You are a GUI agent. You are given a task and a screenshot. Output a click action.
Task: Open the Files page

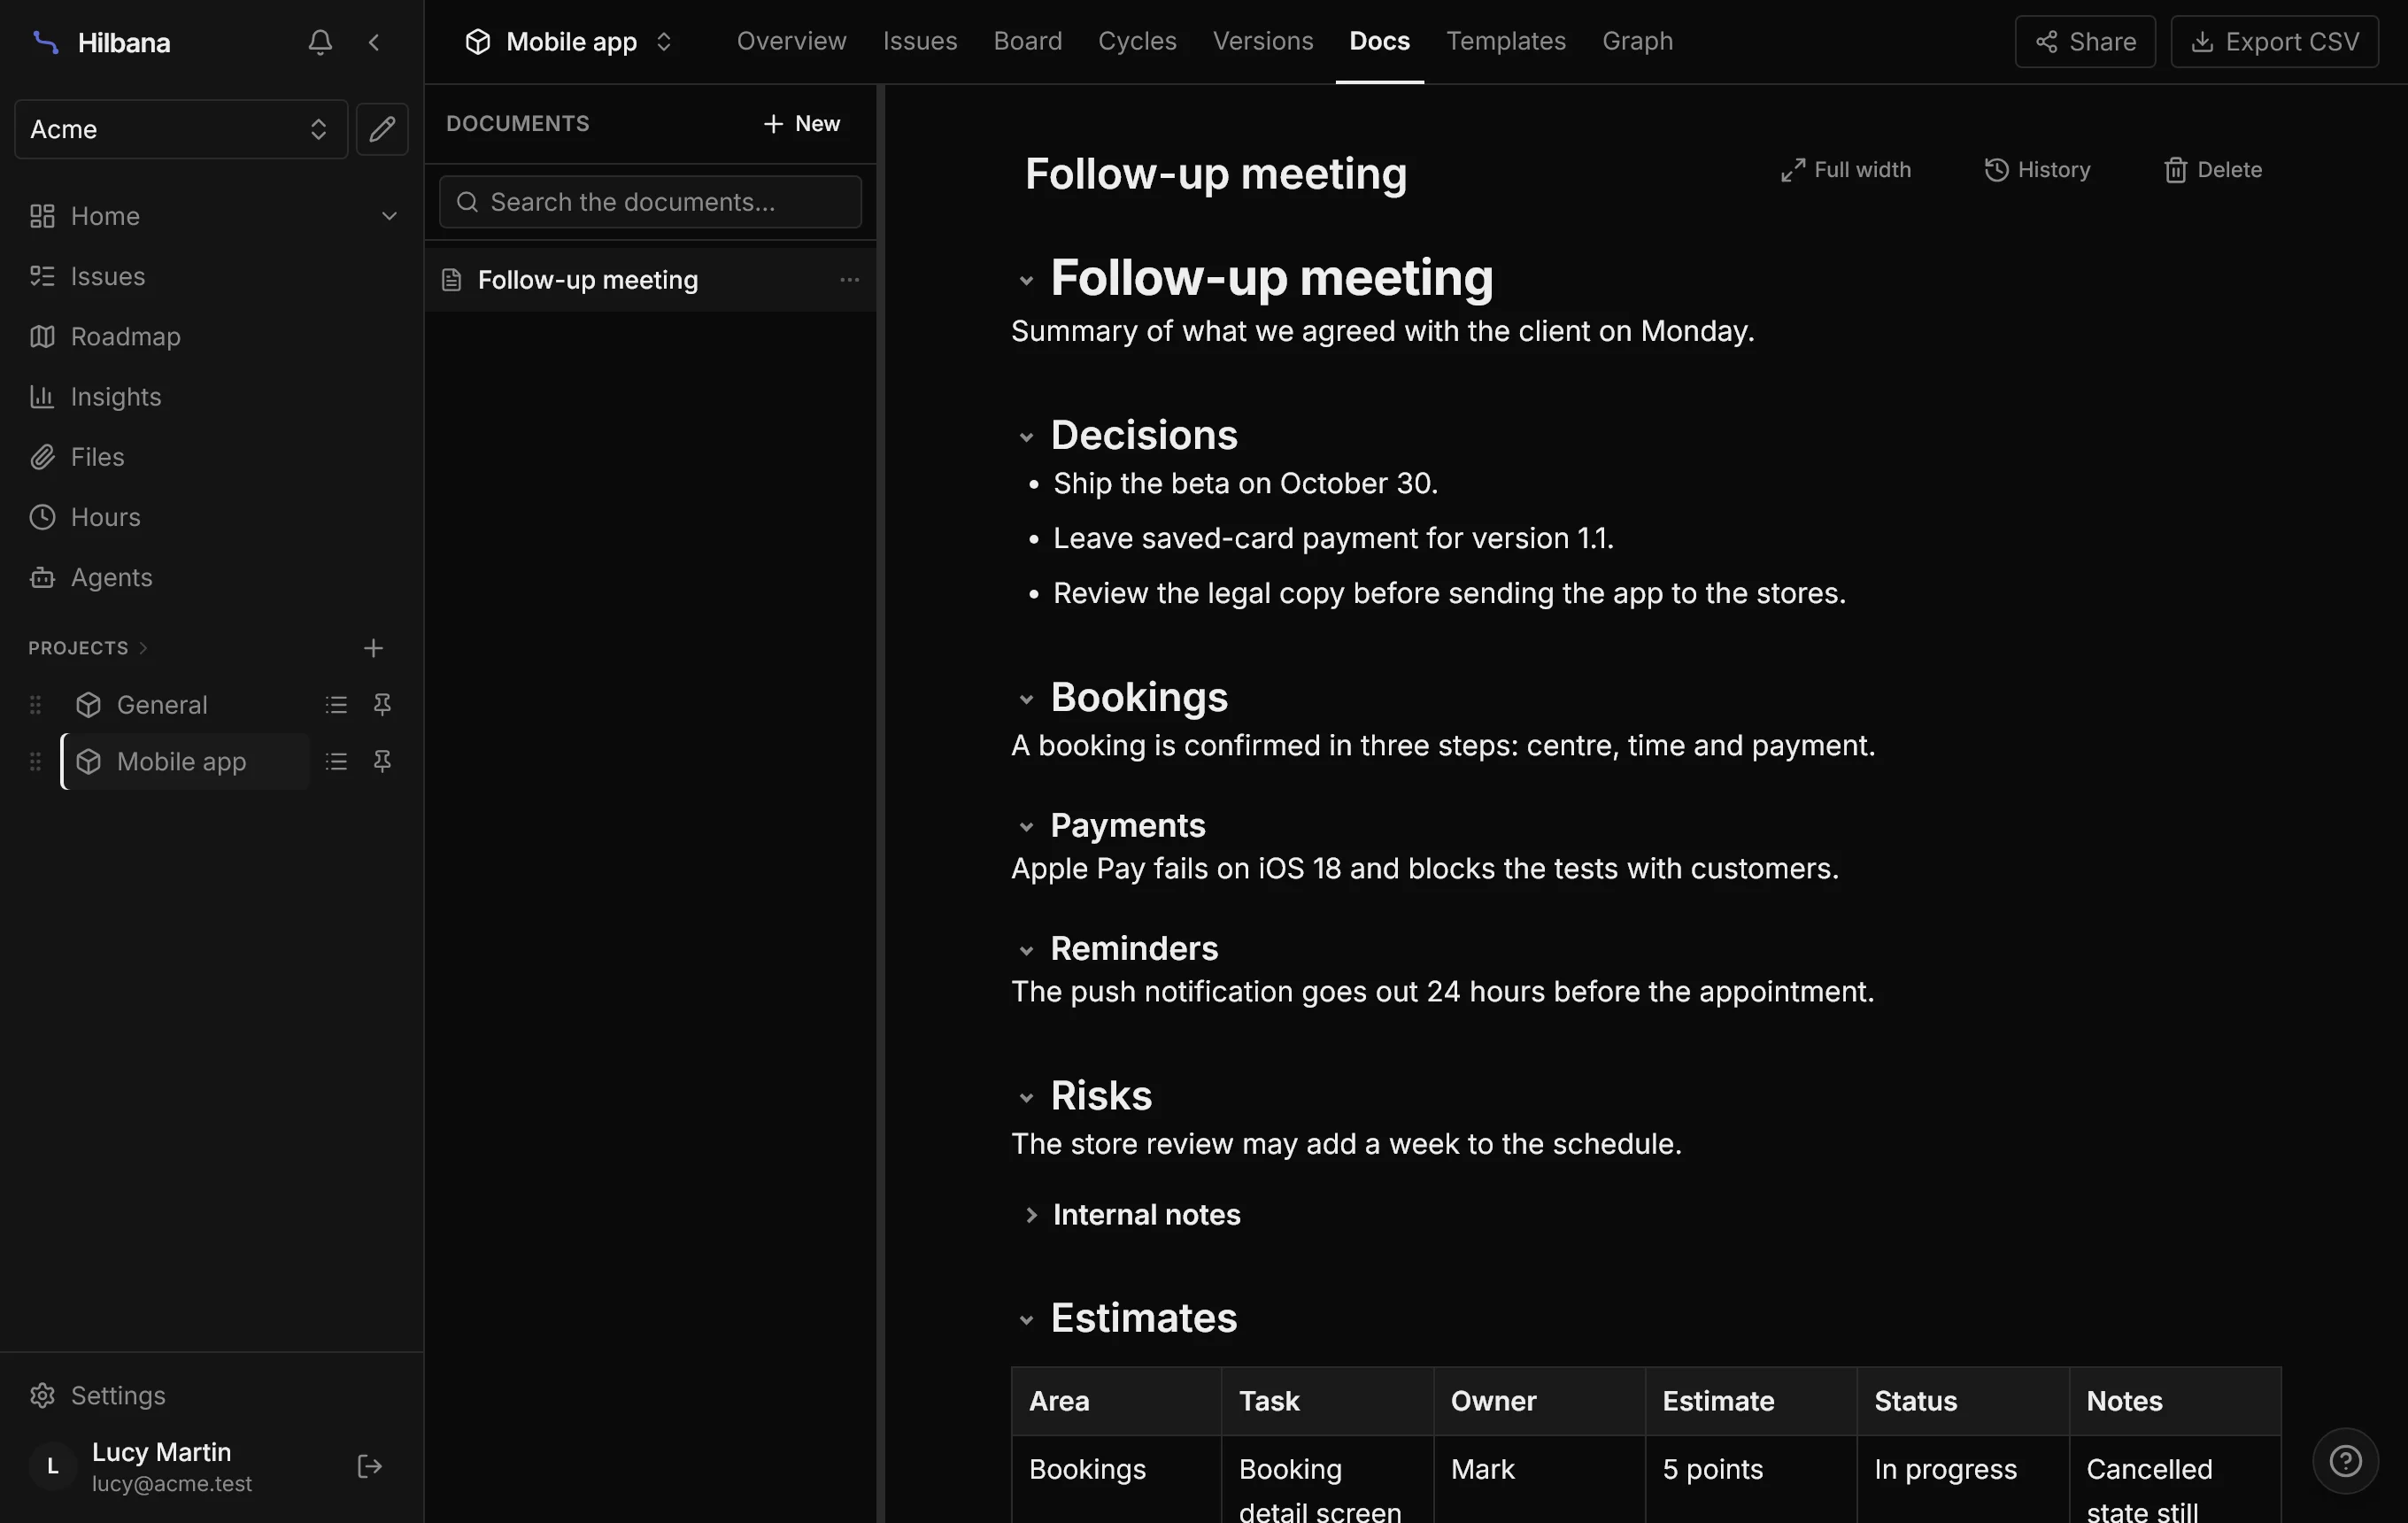click(210, 457)
